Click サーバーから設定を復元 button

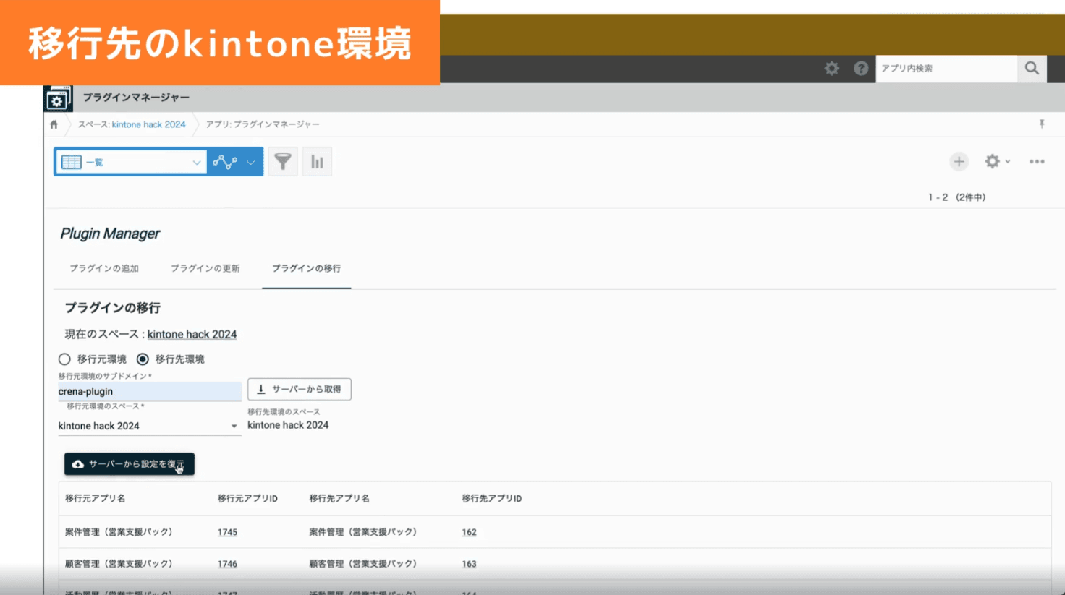pos(130,464)
